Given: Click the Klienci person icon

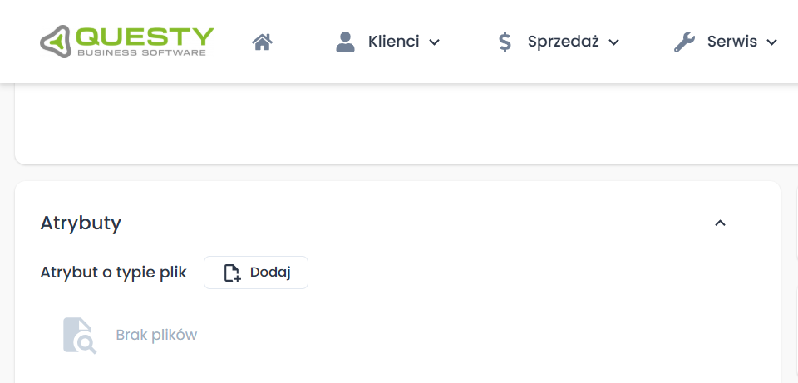Looking at the screenshot, I should [x=345, y=42].
